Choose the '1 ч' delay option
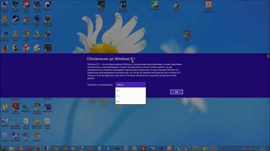 point(130,90)
